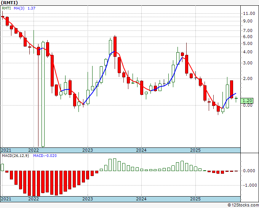The height and width of the screenshot is (208, 259).
Task: Click the 6.00 price axis label
Action: (248, 37)
